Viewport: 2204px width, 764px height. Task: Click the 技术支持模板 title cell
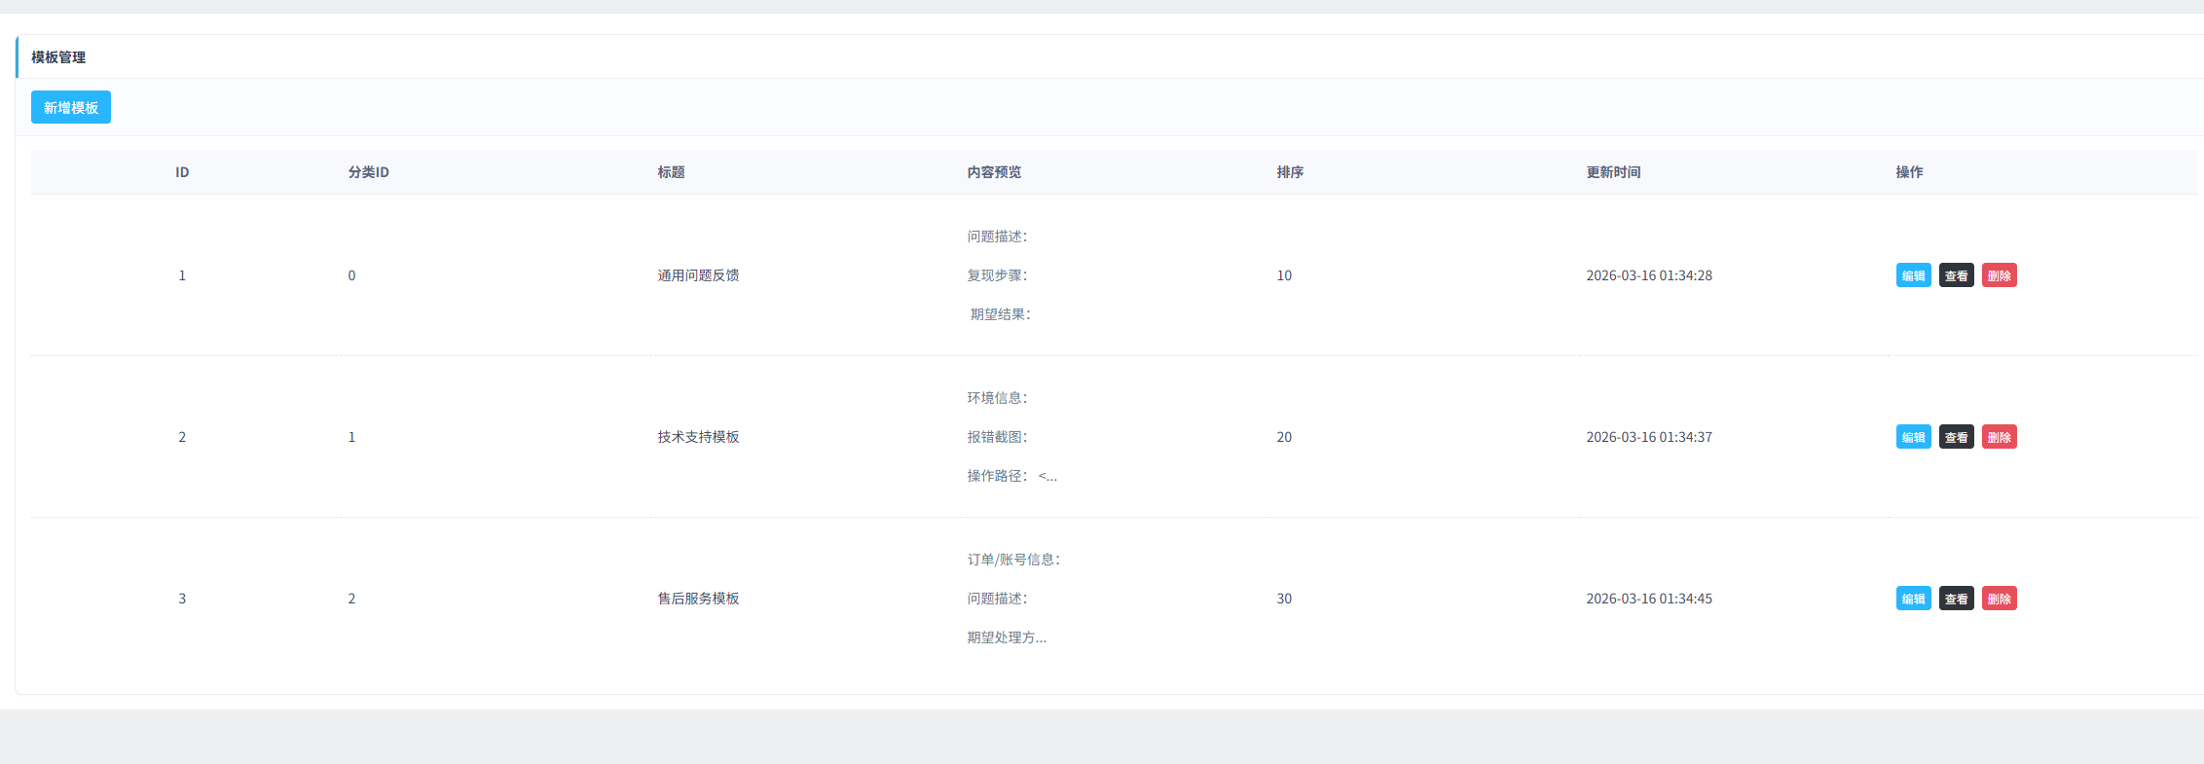[x=698, y=437]
